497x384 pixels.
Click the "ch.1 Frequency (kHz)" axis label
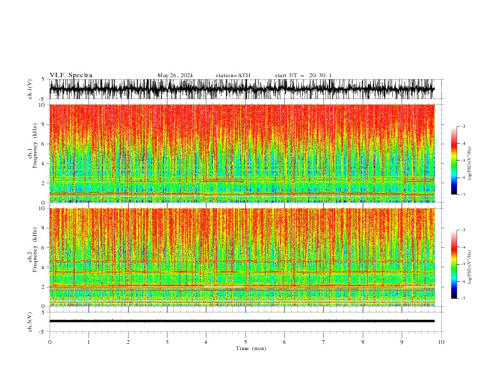pos(33,153)
